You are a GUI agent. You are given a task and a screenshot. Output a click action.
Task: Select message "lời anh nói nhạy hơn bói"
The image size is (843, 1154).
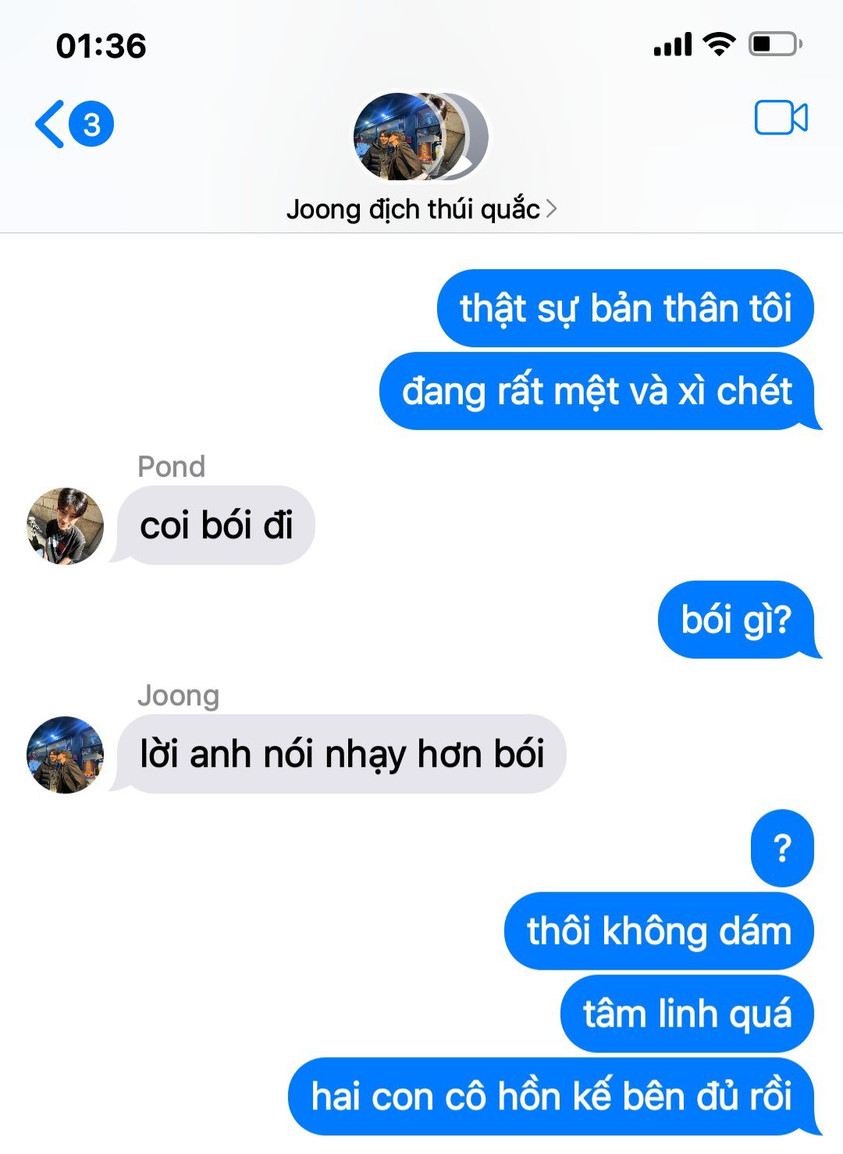click(x=341, y=754)
